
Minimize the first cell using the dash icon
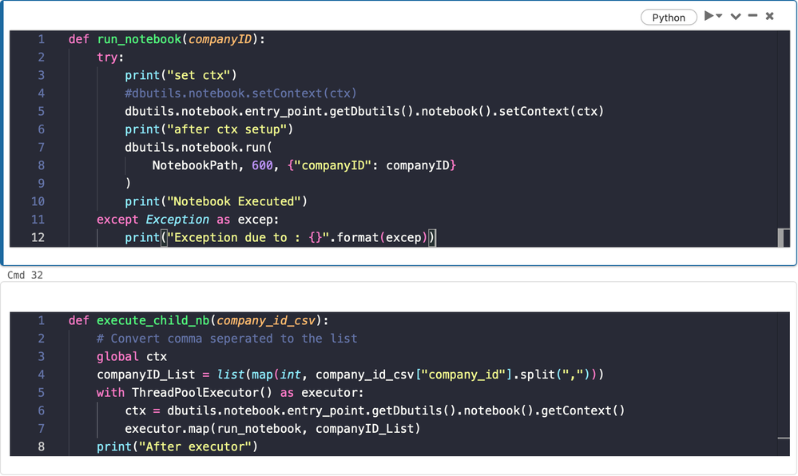click(x=752, y=16)
